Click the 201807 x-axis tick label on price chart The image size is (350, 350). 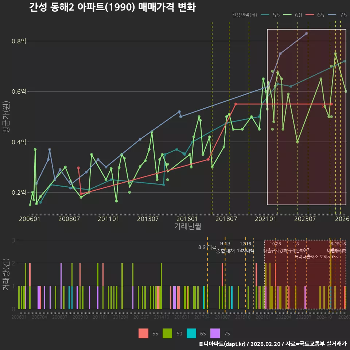pos(226,219)
